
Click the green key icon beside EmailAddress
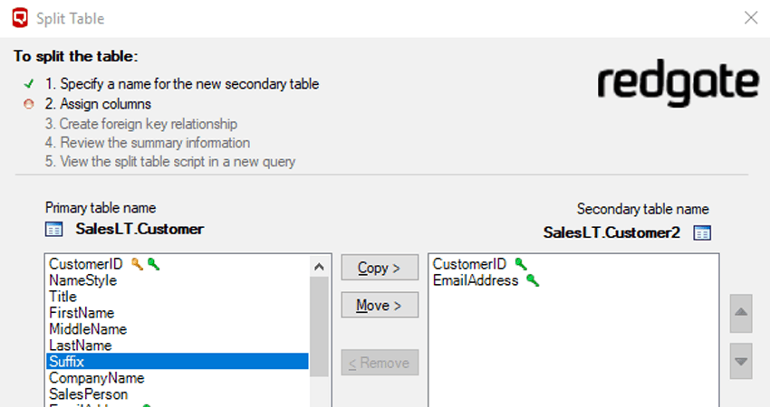click(x=533, y=281)
